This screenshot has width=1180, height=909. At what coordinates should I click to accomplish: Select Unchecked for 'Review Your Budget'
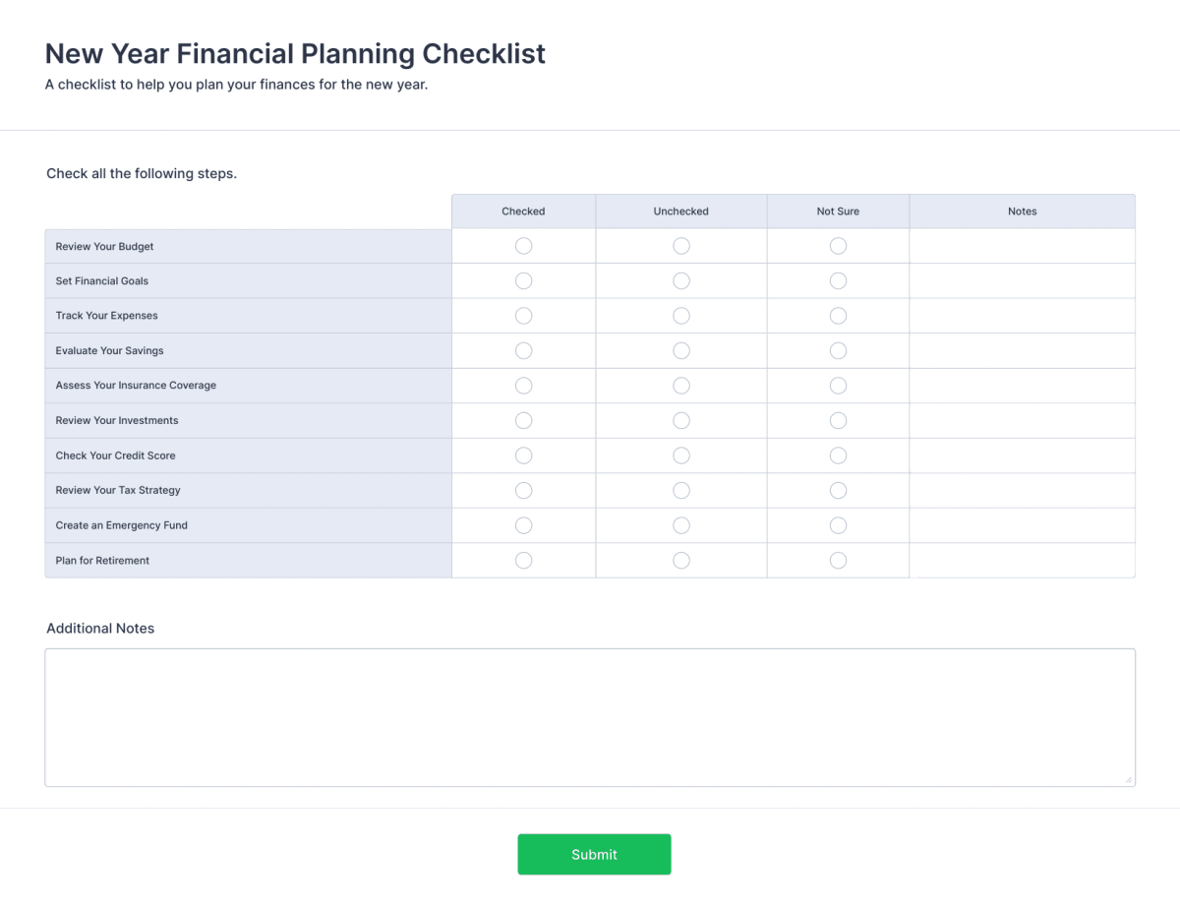pyautogui.click(x=680, y=246)
